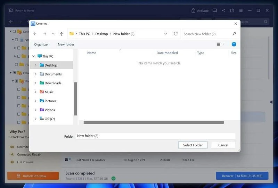Expand the Pictures tree node

point(35,101)
